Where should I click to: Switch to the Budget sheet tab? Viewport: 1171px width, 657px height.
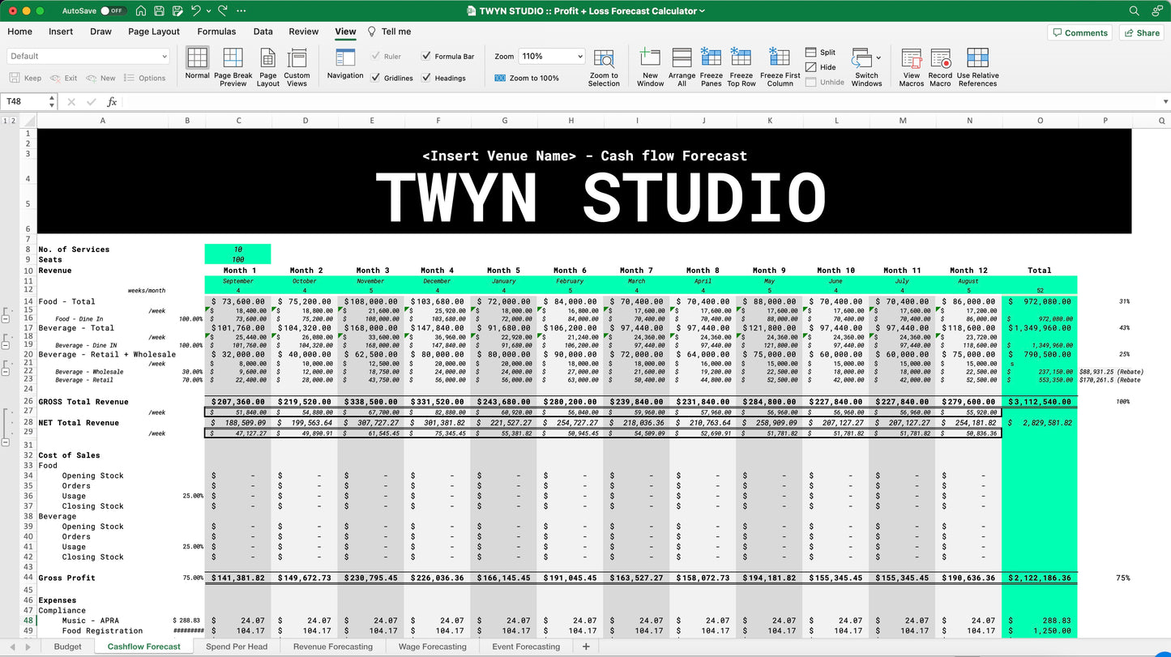click(x=68, y=646)
